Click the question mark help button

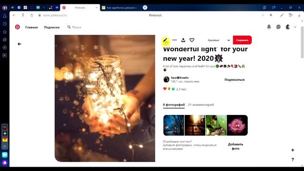point(293,160)
